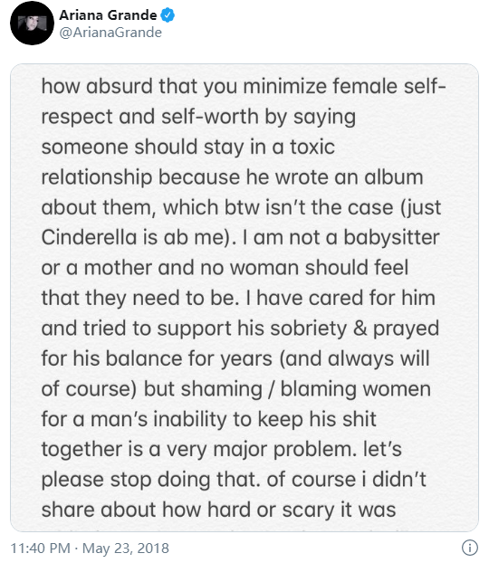Viewport: 489px width, 563px height.
Task: Click the word 'sobriety' in the note
Action: [x=309, y=329]
